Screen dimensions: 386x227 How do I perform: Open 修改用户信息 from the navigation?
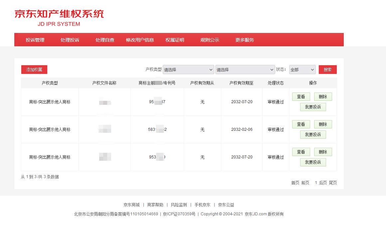point(140,39)
